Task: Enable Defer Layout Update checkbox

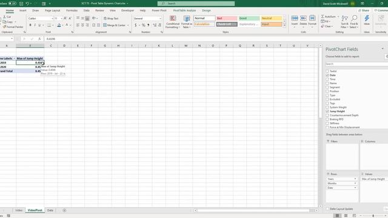Action: (x=327, y=209)
